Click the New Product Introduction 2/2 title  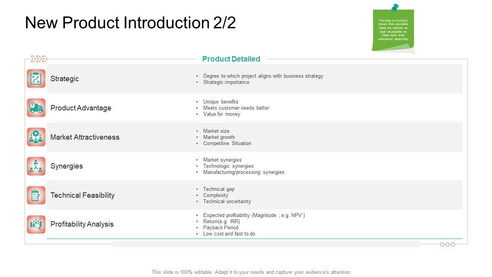coord(130,23)
